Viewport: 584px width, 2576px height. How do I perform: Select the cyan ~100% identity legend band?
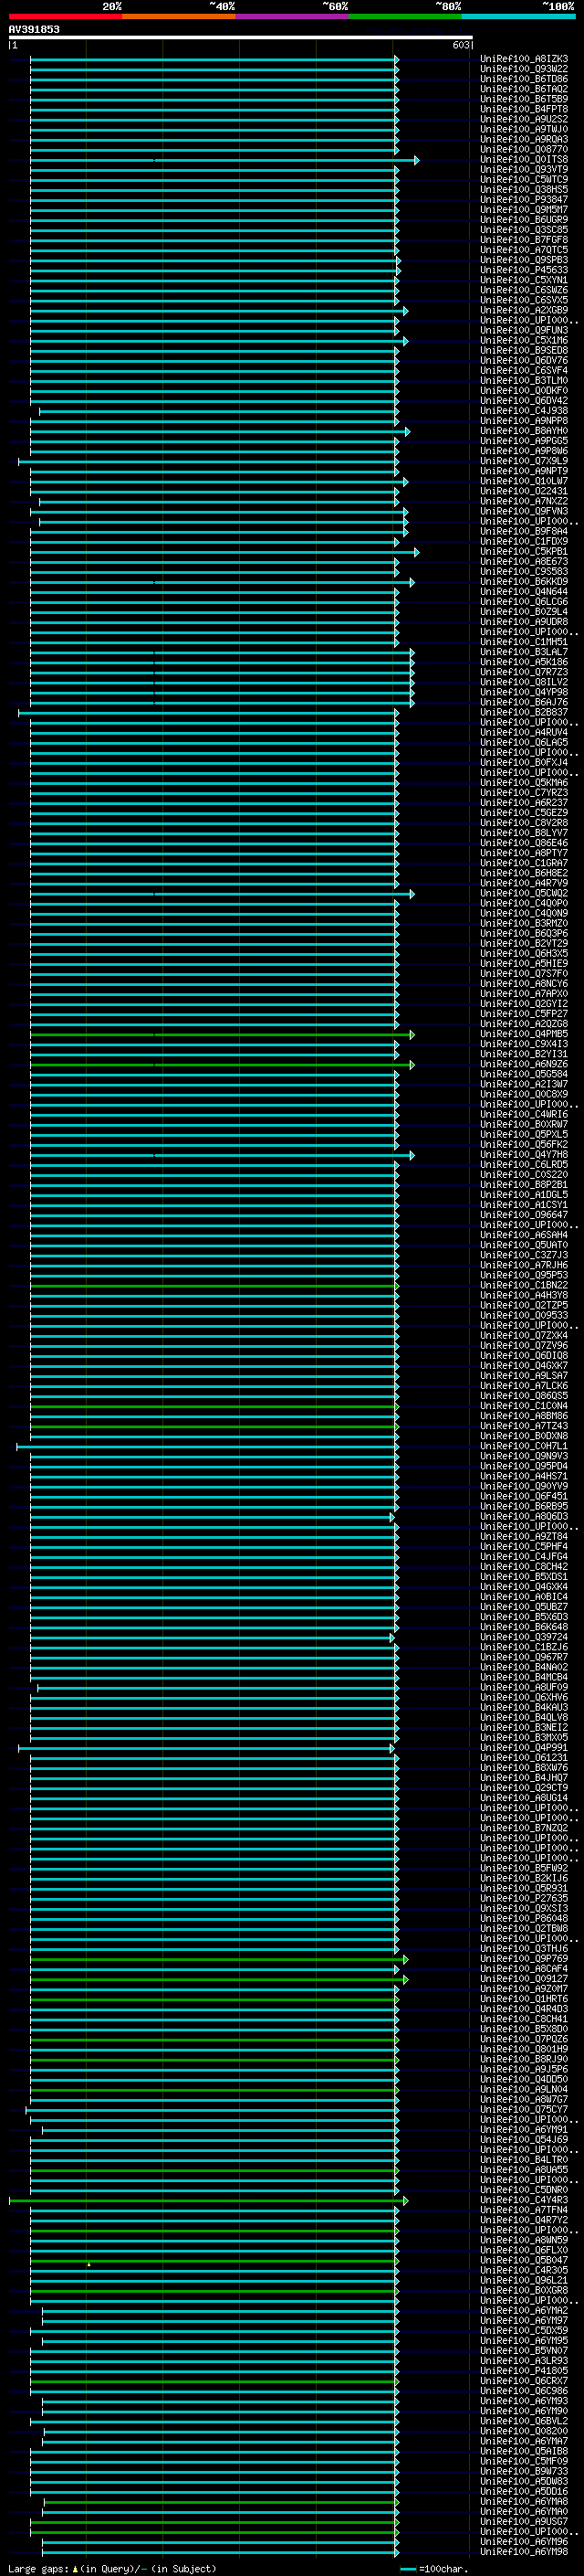[x=518, y=16]
